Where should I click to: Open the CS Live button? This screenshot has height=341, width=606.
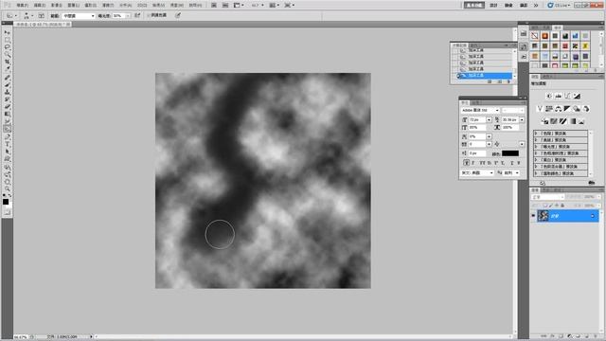[x=558, y=5]
